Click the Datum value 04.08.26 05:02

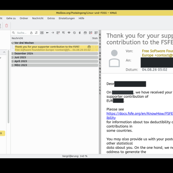tap(154, 70)
